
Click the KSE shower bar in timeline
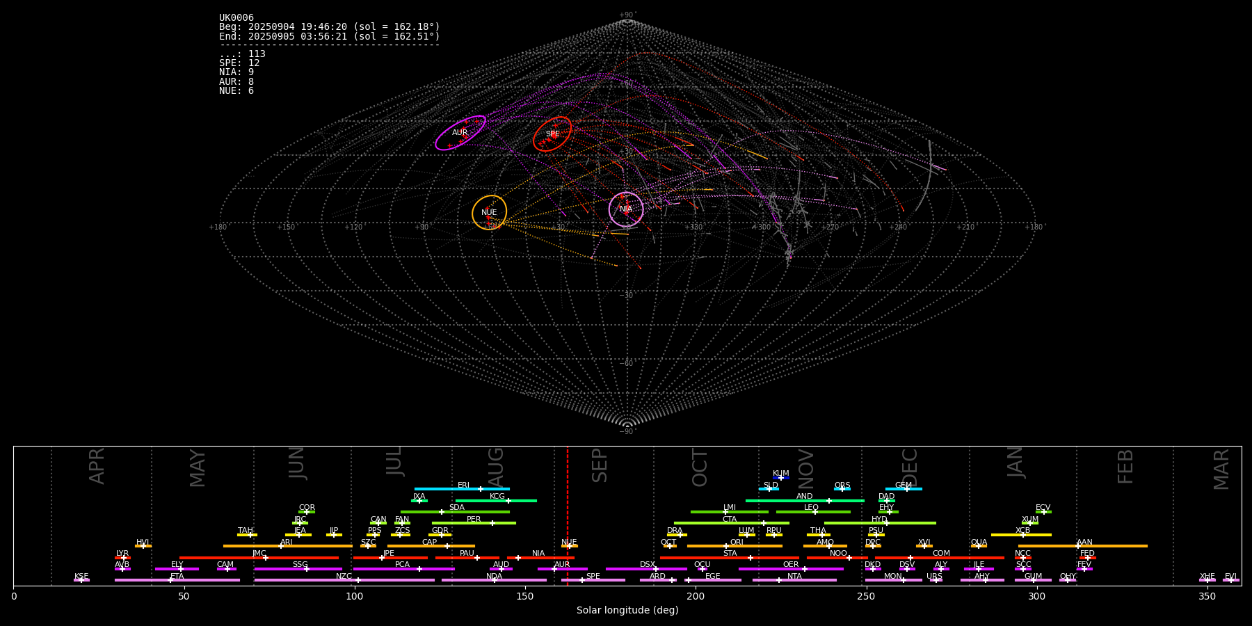click(x=81, y=580)
